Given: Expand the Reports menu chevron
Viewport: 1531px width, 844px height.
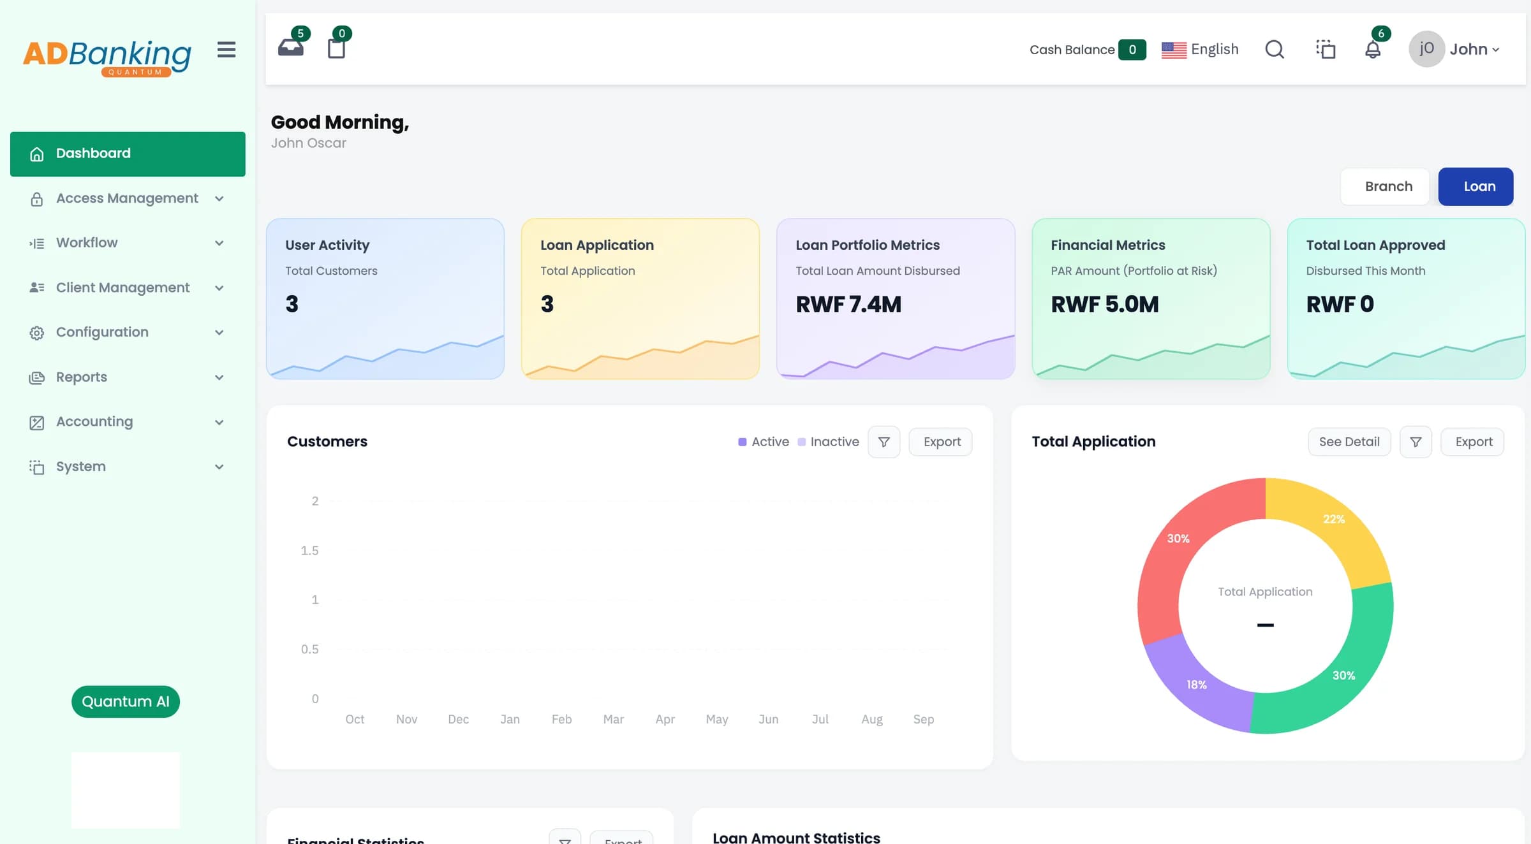Looking at the screenshot, I should 219,377.
